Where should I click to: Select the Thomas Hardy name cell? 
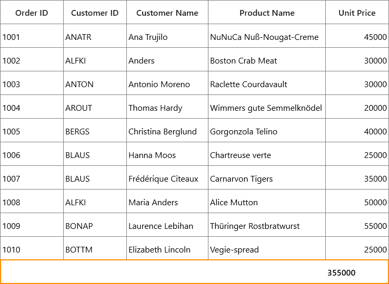(x=167, y=107)
